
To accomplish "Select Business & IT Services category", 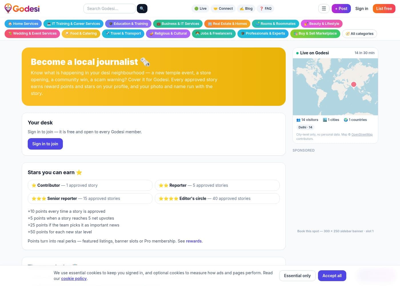I will pyautogui.click(x=178, y=24).
